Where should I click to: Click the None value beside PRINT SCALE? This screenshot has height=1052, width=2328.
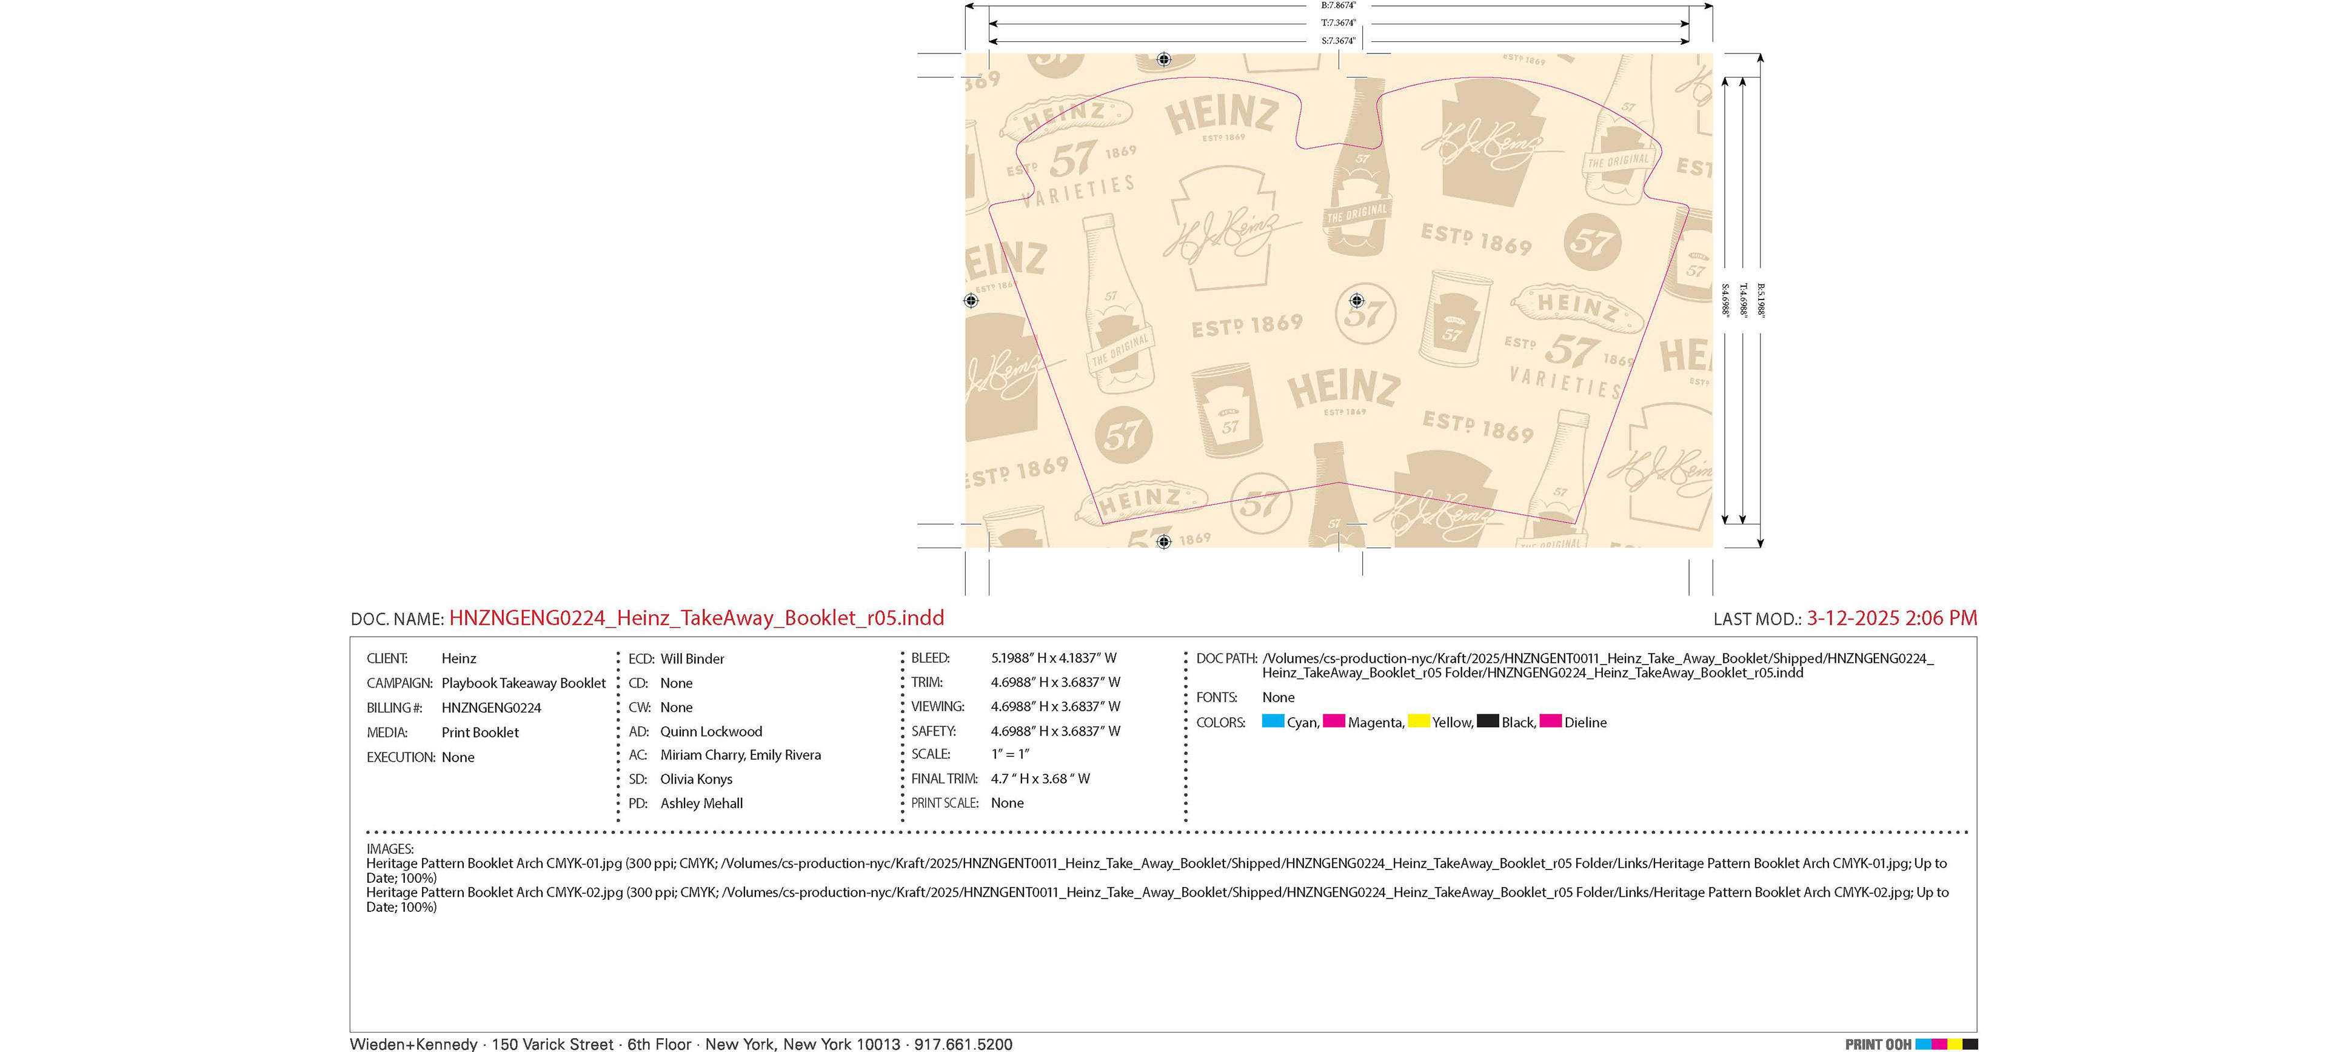pyautogui.click(x=1008, y=803)
